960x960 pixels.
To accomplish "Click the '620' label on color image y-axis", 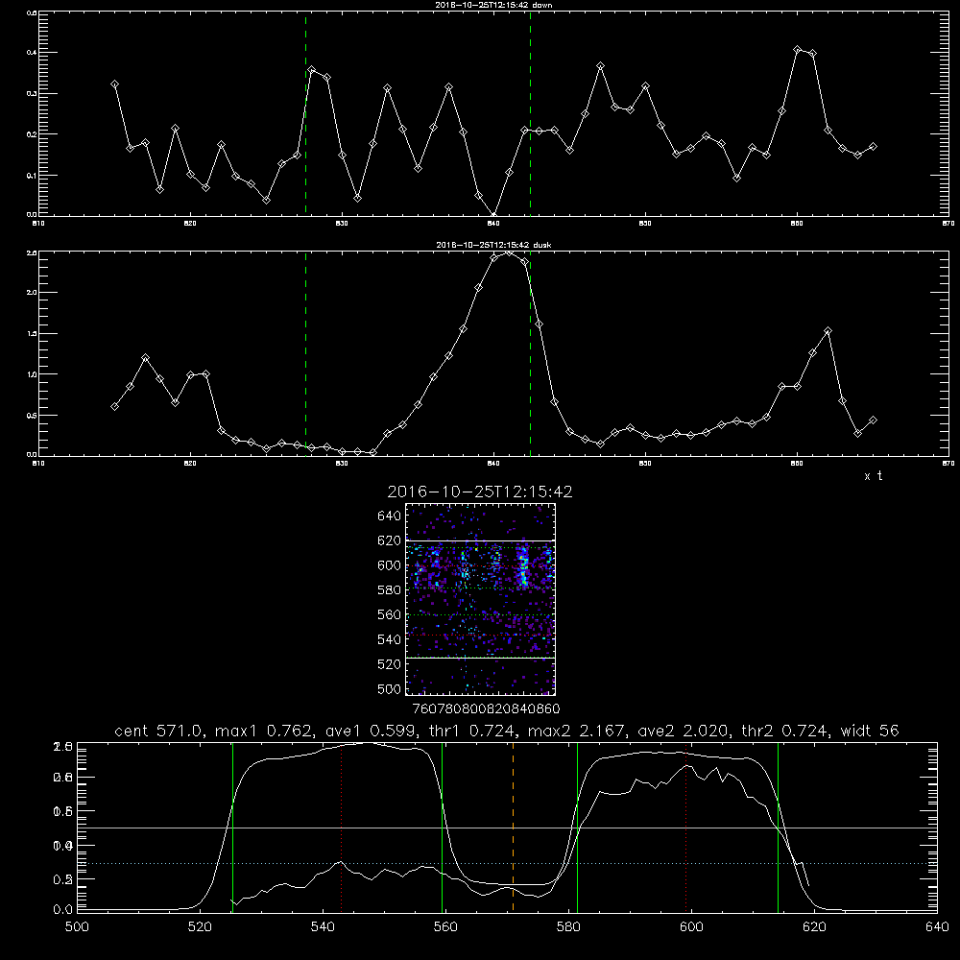I will click(x=390, y=540).
